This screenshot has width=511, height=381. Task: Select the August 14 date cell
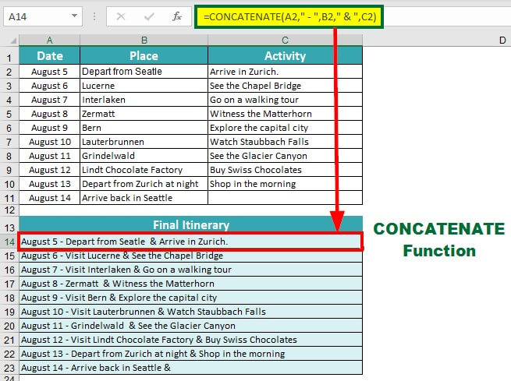tap(49, 197)
